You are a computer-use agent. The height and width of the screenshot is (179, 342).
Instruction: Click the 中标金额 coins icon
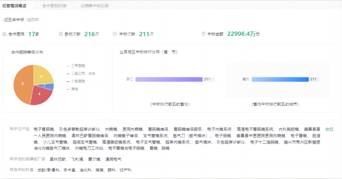[x=203, y=34]
